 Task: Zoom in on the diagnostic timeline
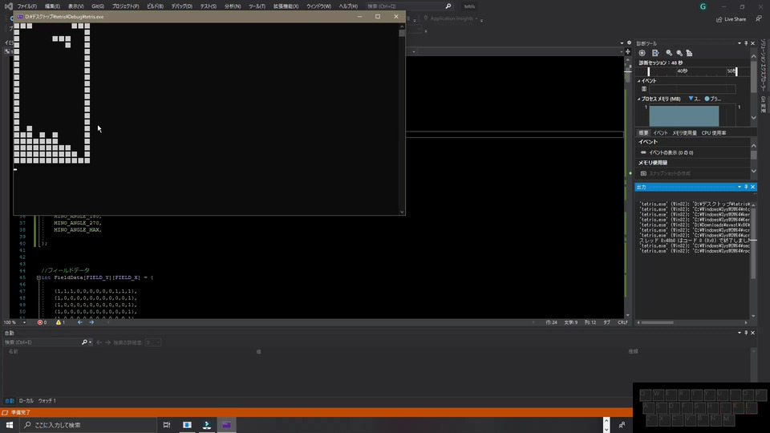669,53
